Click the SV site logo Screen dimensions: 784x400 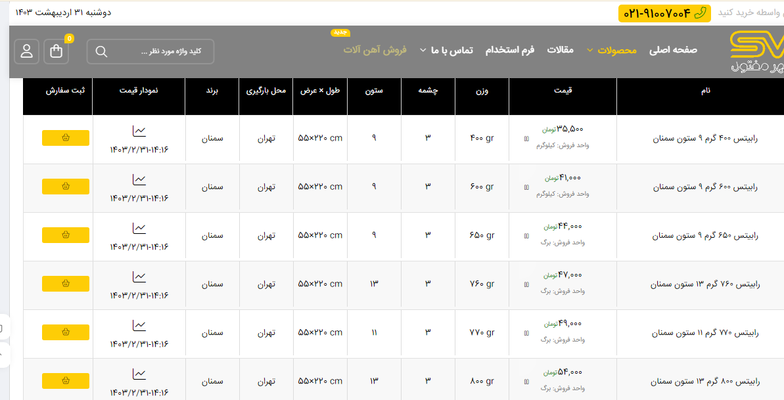point(757,52)
